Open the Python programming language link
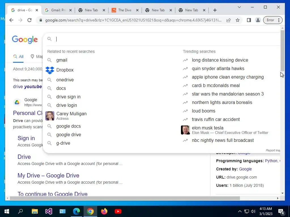290x217 pixels. [271, 161]
